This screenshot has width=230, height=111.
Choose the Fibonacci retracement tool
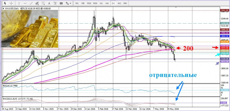point(43,3)
